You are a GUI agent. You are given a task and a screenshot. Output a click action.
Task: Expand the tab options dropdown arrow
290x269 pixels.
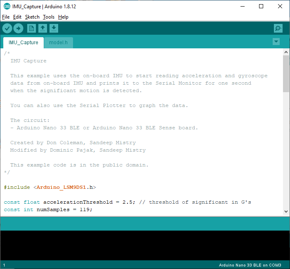pos(276,41)
